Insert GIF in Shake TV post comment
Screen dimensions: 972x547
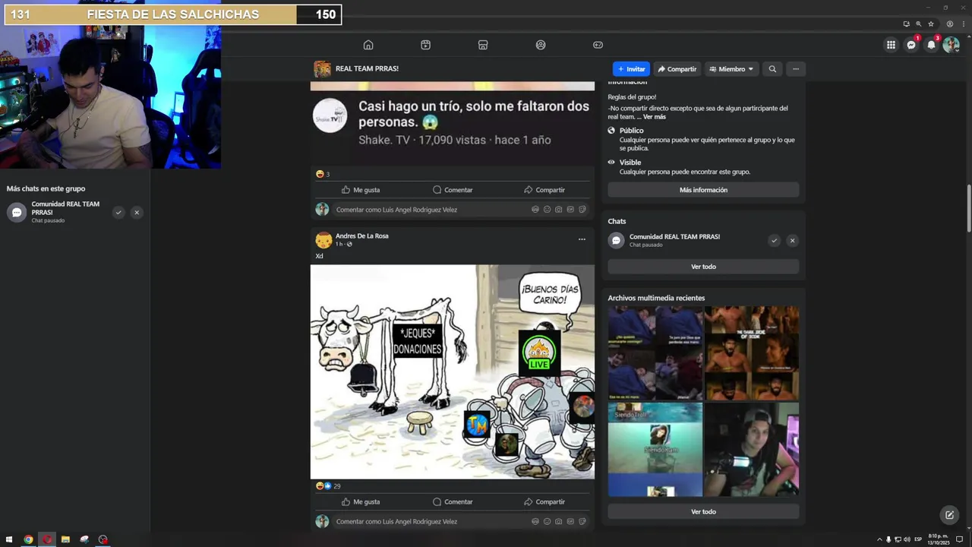(570, 210)
